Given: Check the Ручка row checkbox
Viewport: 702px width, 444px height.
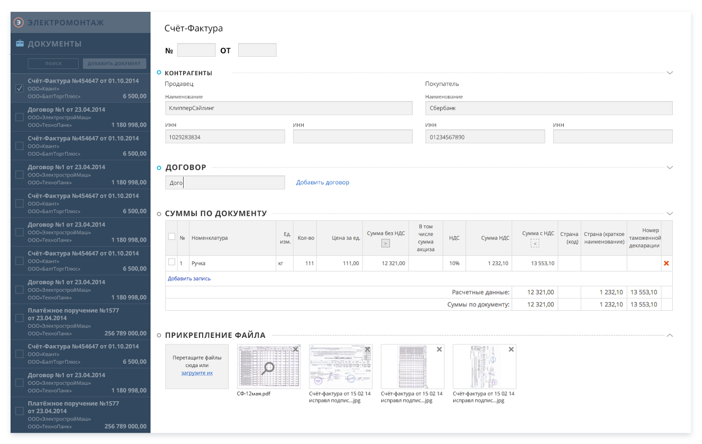Looking at the screenshot, I should (172, 262).
